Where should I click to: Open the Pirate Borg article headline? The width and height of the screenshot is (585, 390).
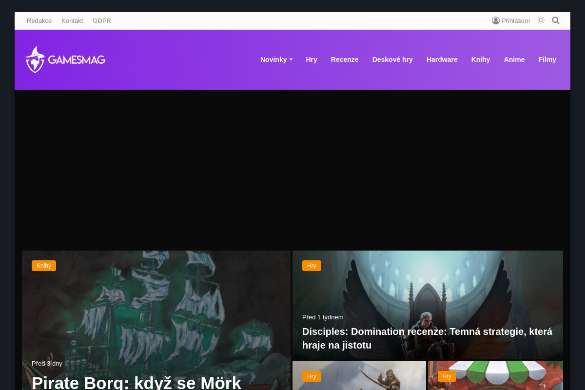tap(136, 382)
